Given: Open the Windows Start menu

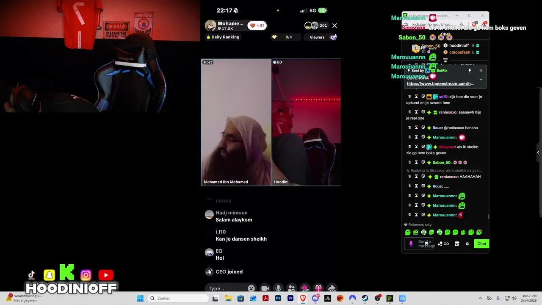Looking at the screenshot, I should tap(140, 298).
